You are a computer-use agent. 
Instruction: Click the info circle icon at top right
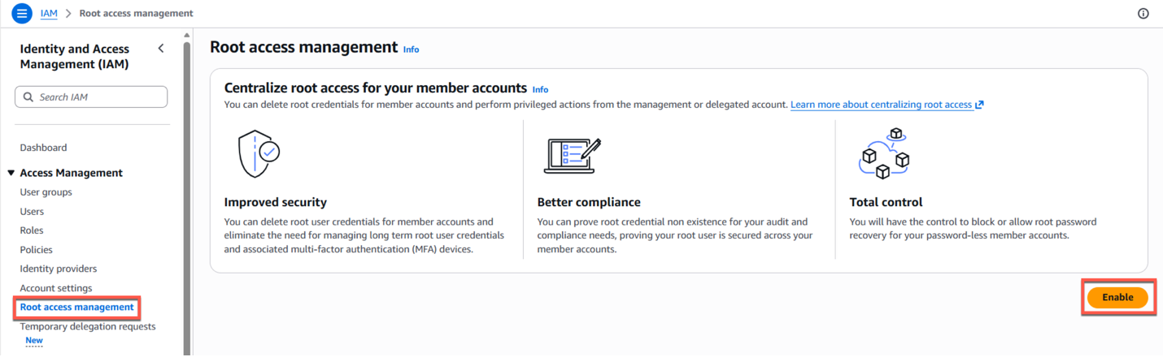tap(1143, 14)
